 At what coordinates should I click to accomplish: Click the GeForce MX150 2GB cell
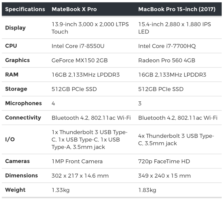click(x=79, y=60)
